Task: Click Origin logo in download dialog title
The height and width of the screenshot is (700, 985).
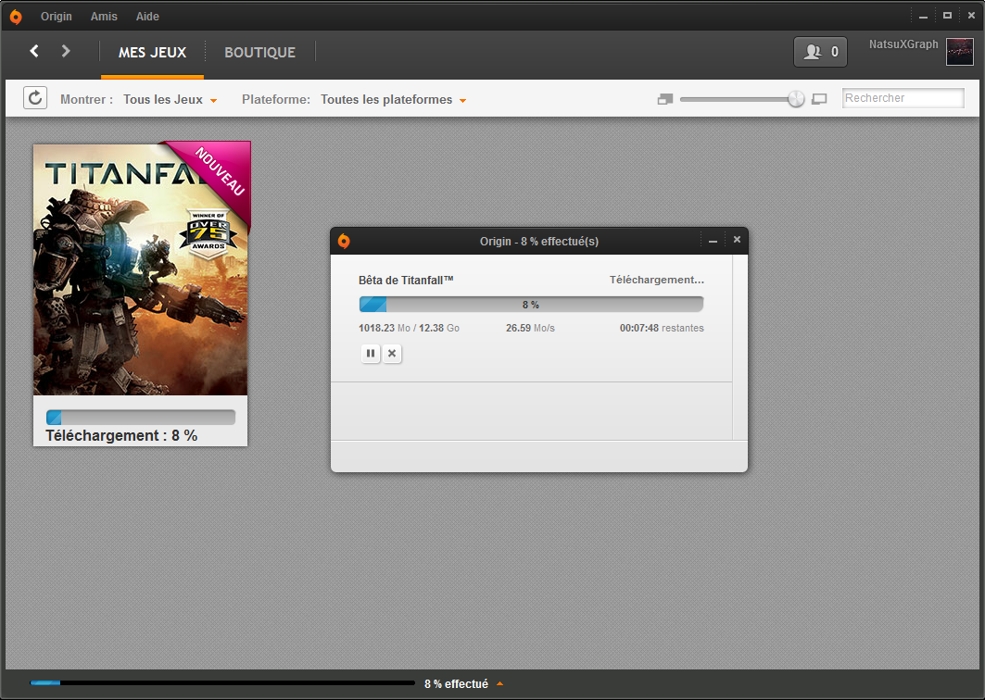Action: 344,241
